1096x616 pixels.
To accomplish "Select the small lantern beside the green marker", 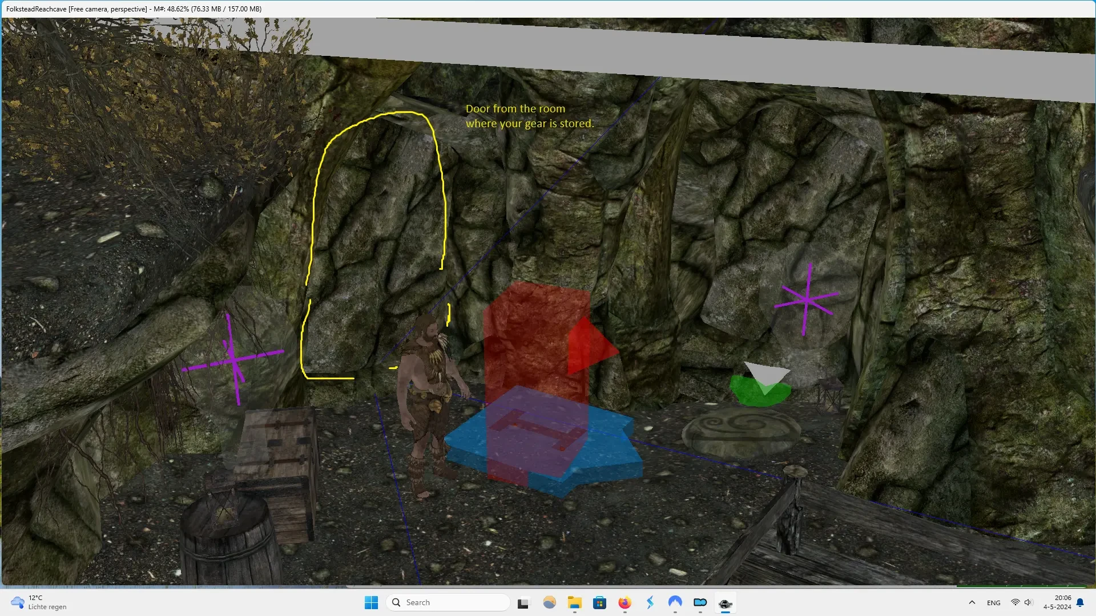I will (830, 394).
